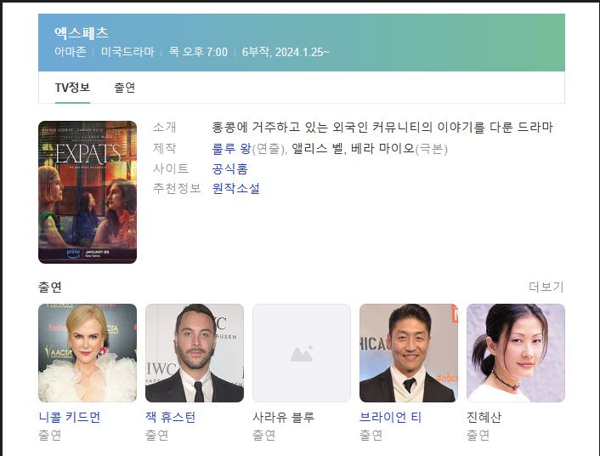The height and width of the screenshot is (456, 600).
Task: Expand the cast list with 더보기
Action: click(546, 287)
